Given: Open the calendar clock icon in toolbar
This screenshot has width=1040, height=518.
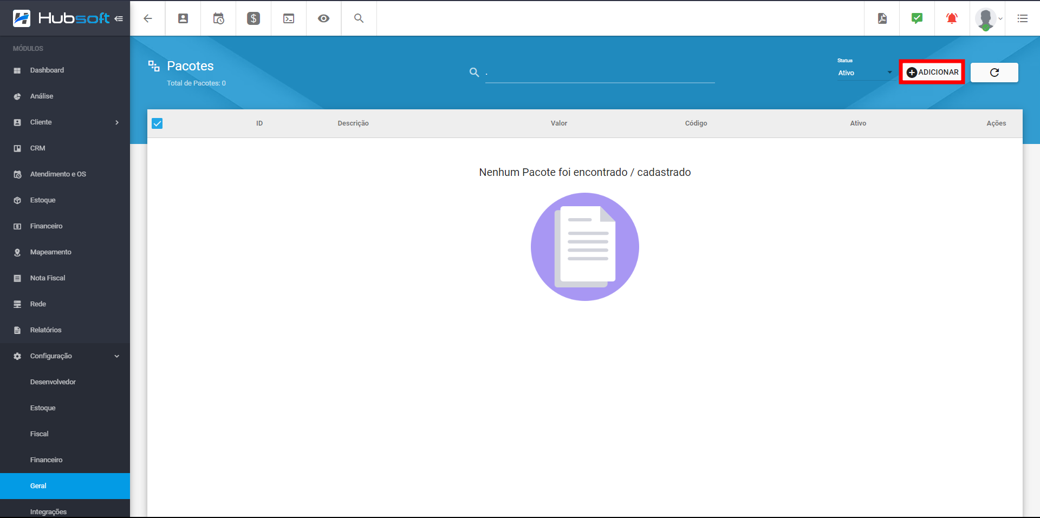Looking at the screenshot, I should pyautogui.click(x=218, y=18).
